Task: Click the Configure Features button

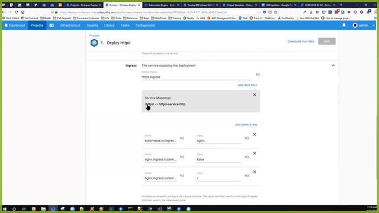Action: point(301,41)
